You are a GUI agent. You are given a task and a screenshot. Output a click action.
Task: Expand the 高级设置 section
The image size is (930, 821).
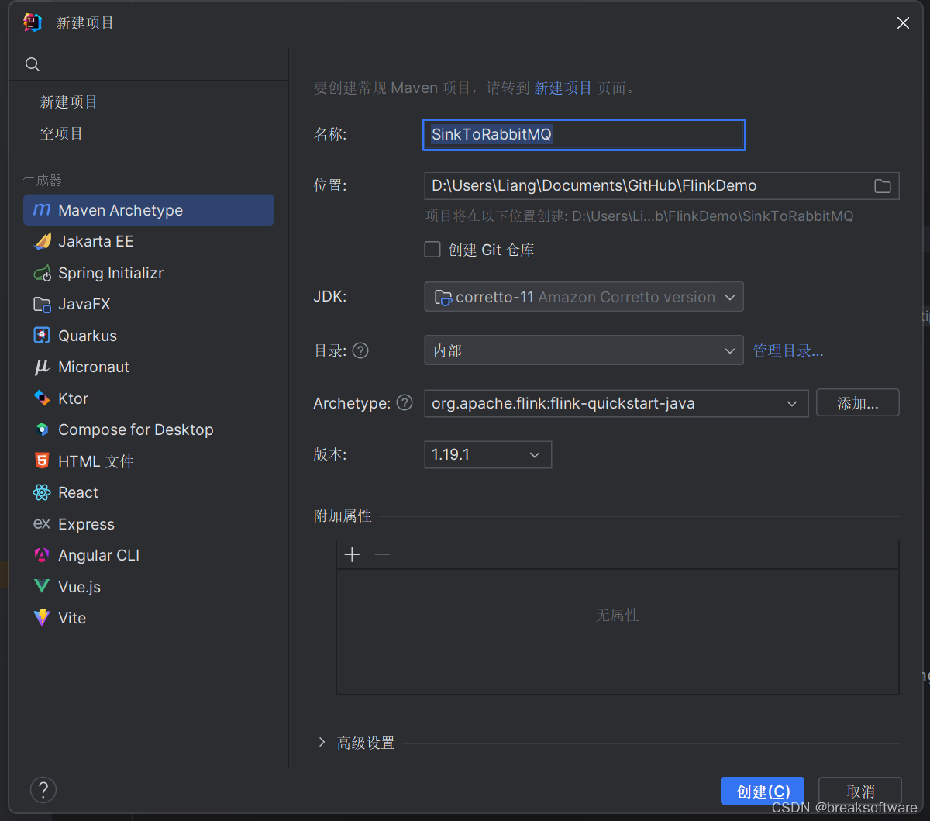365,742
